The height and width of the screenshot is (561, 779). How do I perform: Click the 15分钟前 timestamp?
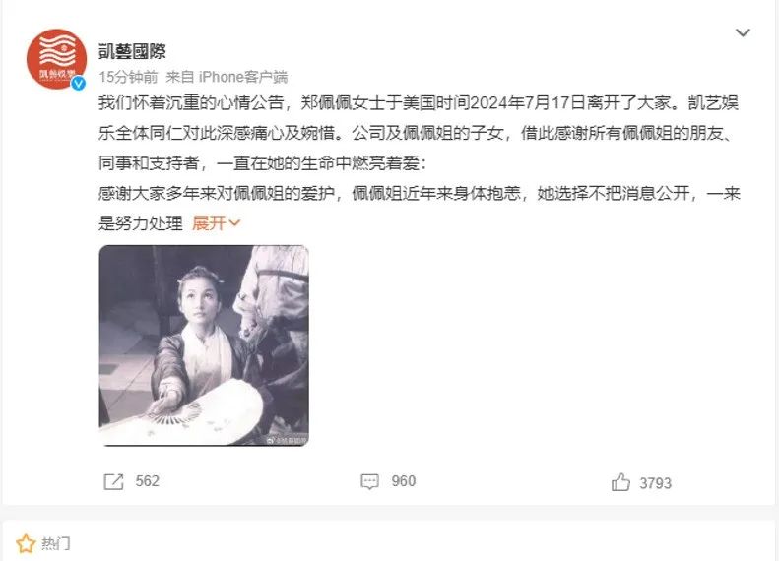(128, 77)
